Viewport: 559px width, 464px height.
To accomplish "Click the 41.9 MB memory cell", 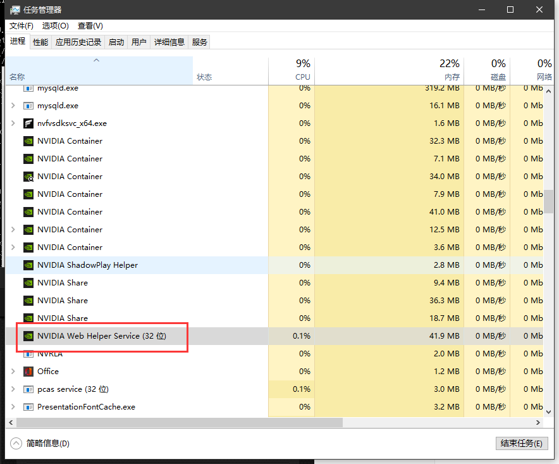I will click(x=390, y=336).
